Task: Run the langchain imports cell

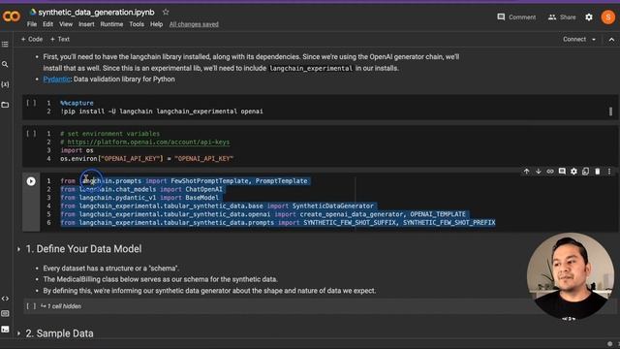Action: click(31, 181)
